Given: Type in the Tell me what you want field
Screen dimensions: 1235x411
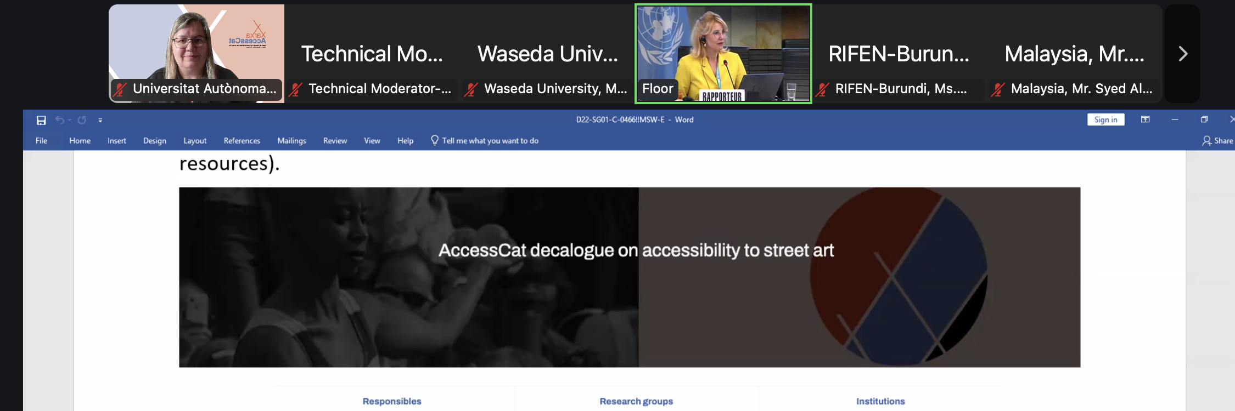Looking at the screenshot, I should tap(490, 141).
